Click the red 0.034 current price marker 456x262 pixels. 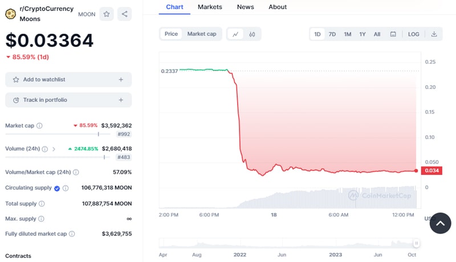click(x=431, y=170)
